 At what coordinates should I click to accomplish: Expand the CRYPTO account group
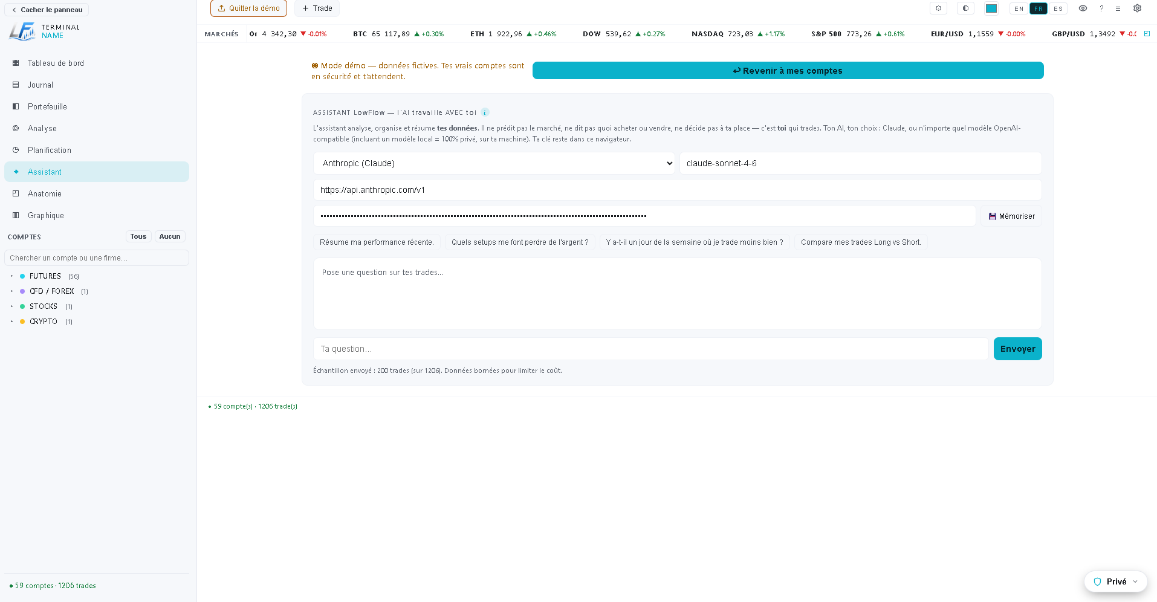coord(11,322)
